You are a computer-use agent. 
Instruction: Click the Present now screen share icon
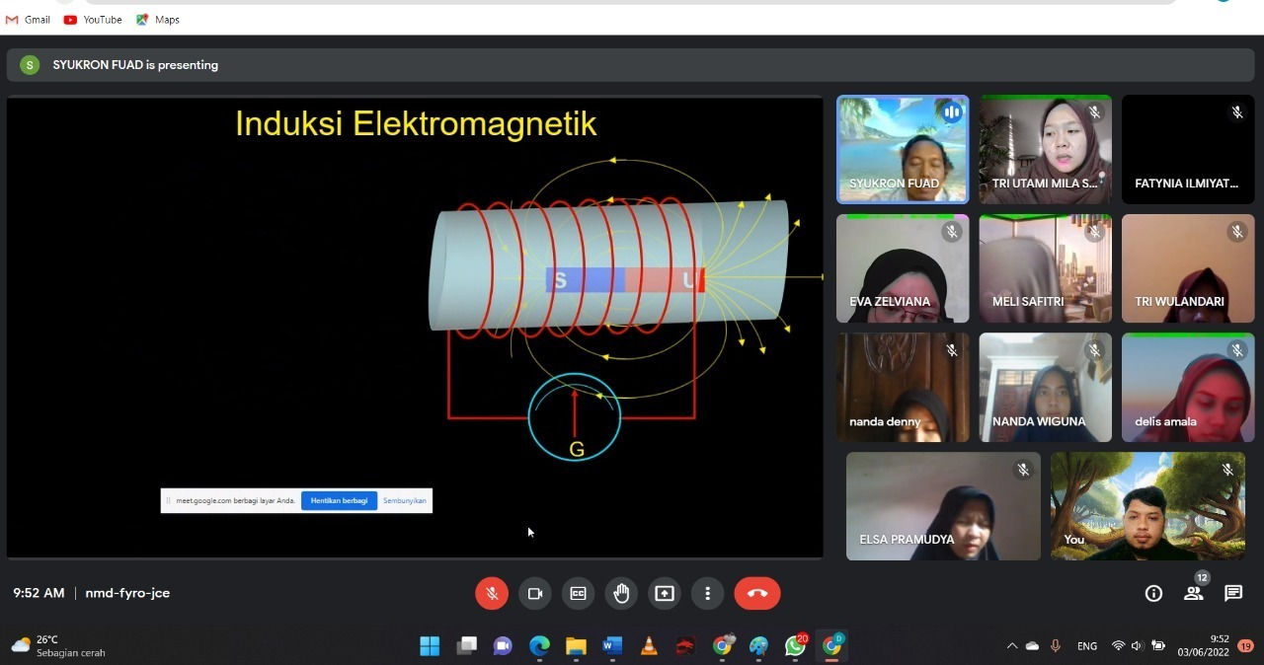click(665, 593)
